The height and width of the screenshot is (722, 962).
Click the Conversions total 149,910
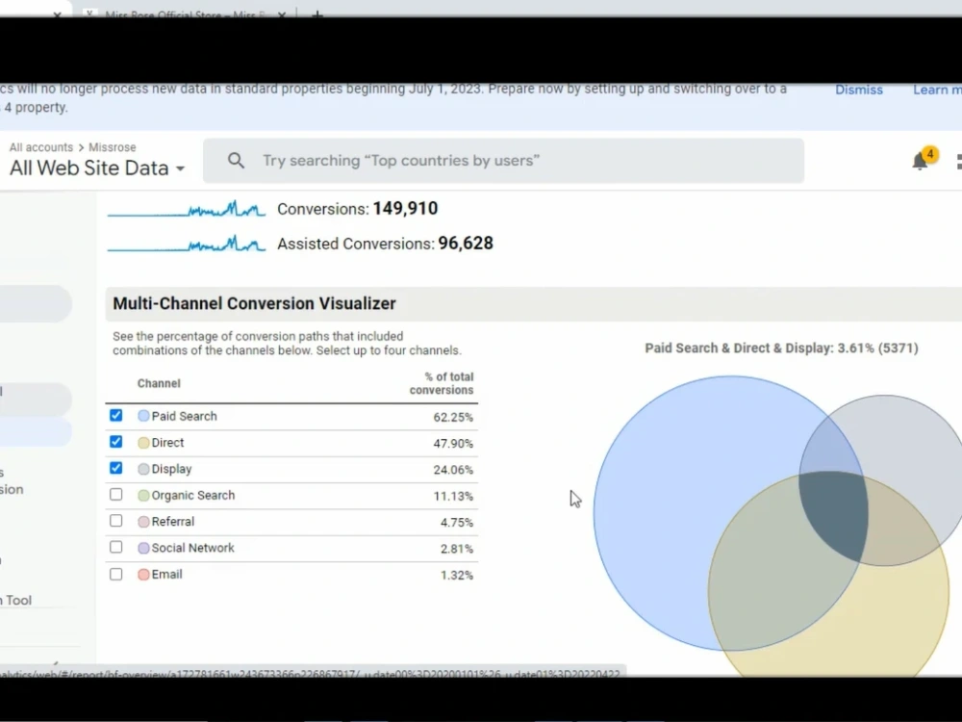point(405,209)
